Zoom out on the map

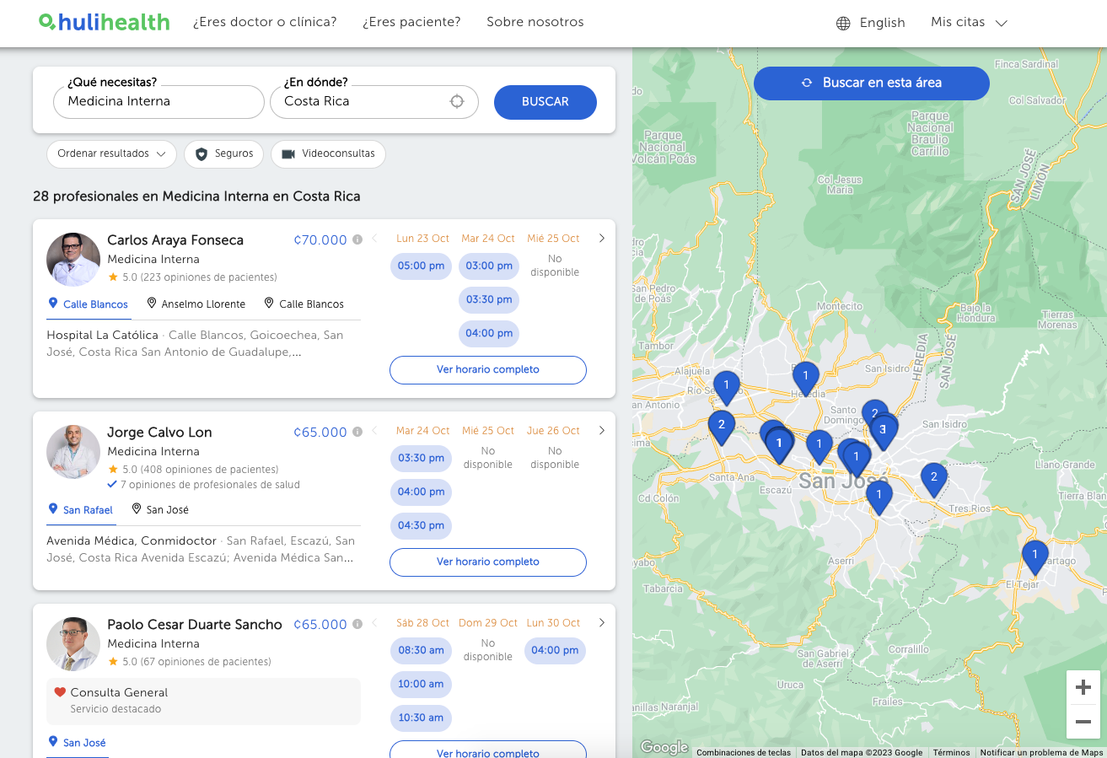click(1083, 722)
